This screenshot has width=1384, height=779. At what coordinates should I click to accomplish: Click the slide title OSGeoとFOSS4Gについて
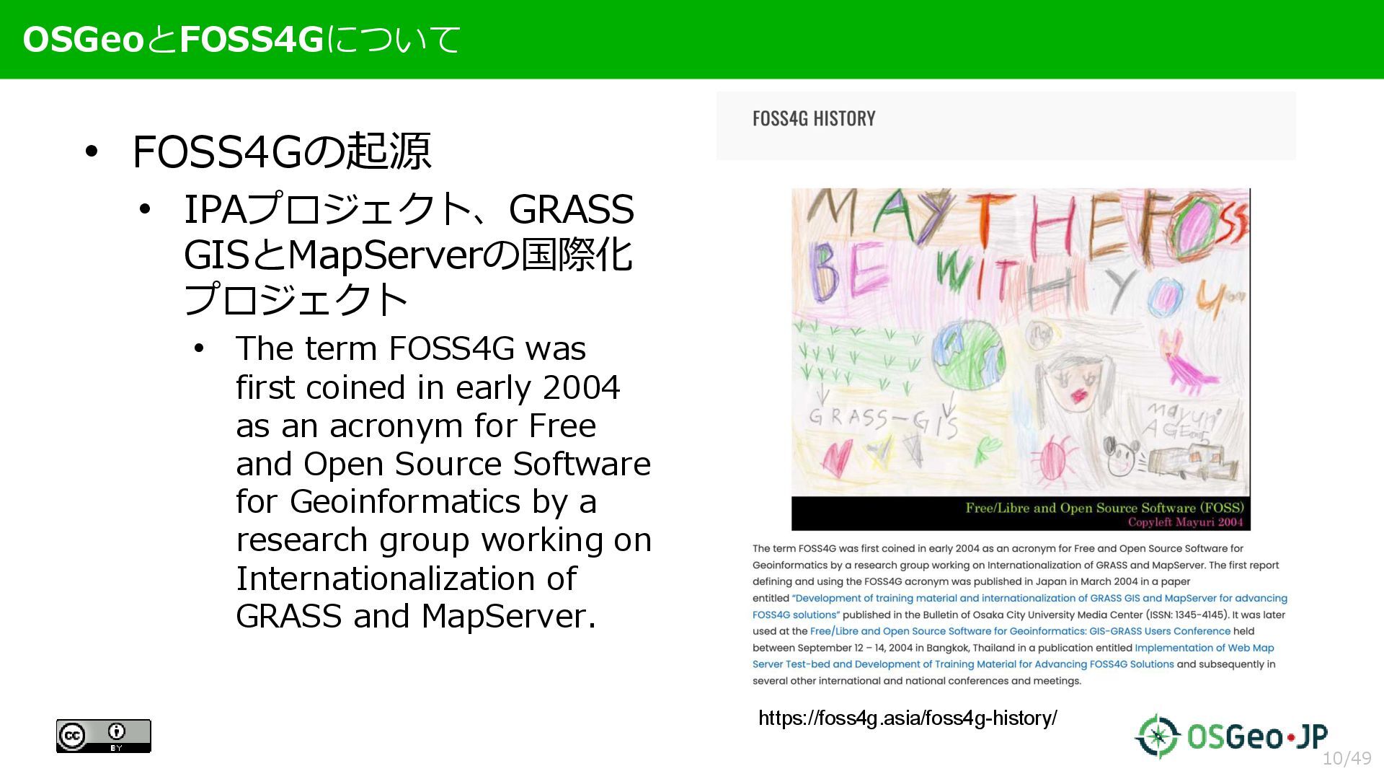click(x=241, y=40)
